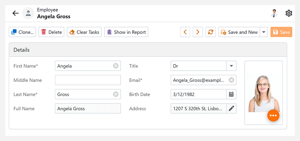Click into the Middle Name field
The image size is (300, 141).
[x=88, y=80]
